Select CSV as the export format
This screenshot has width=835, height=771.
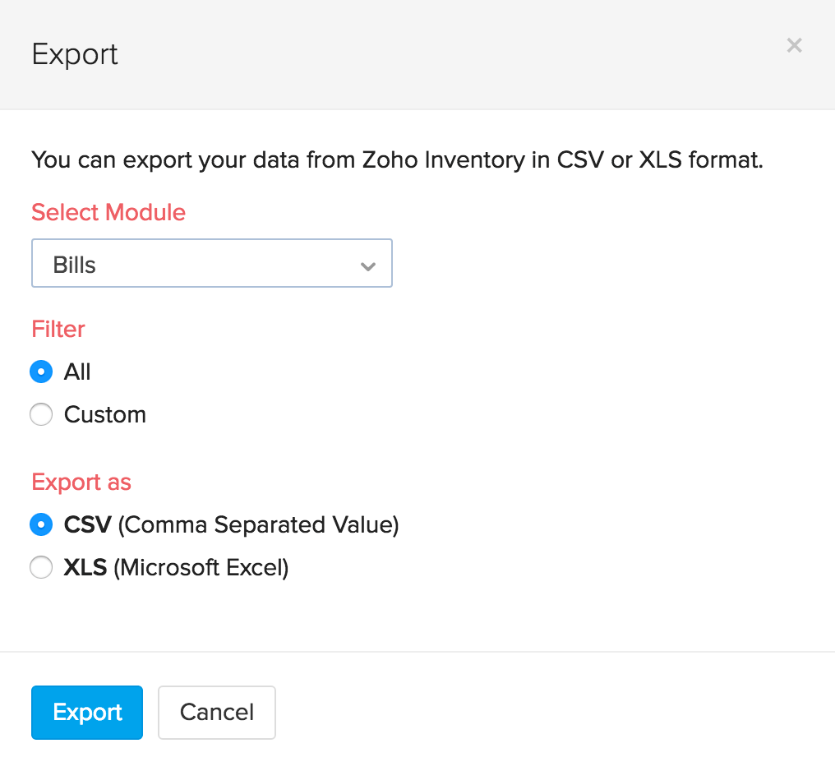(41, 524)
